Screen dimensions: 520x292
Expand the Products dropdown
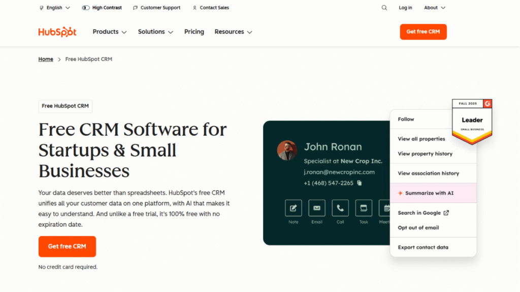pyautogui.click(x=109, y=31)
